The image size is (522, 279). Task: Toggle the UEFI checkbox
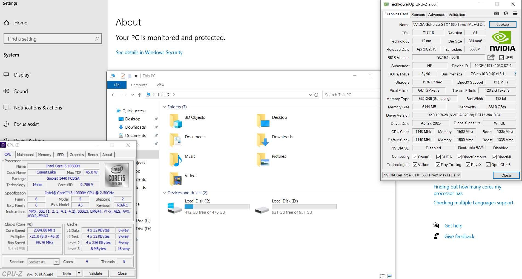coord(501,58)
